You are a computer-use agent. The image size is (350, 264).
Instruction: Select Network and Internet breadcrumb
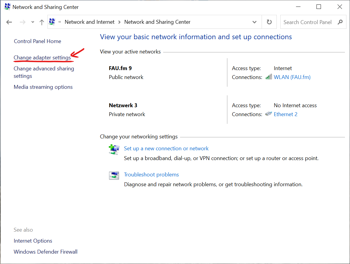click(x=90, y=22)
